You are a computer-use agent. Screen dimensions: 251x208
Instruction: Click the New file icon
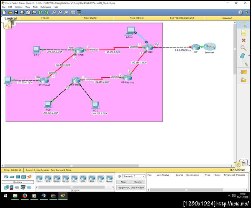point(4,12)
